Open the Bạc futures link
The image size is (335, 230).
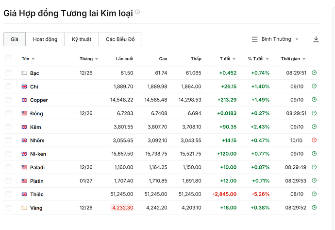pos(34,73)
